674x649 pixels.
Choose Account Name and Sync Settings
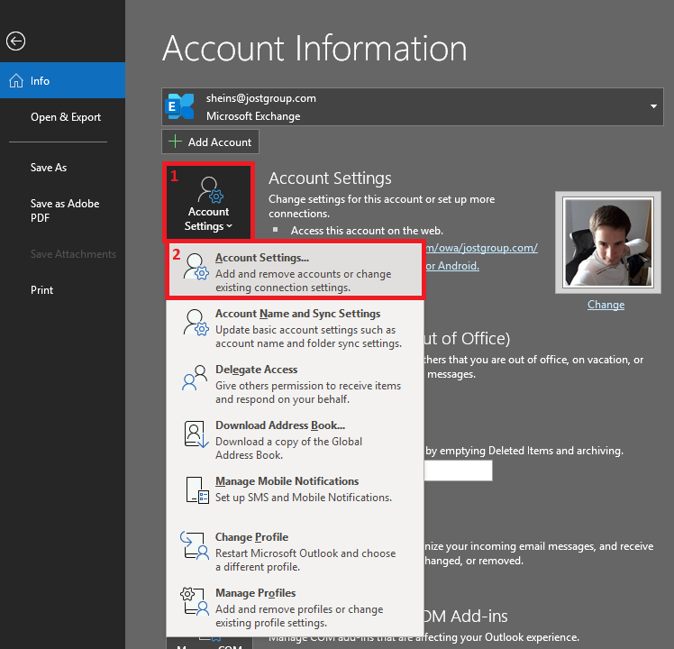pos(296,328)
